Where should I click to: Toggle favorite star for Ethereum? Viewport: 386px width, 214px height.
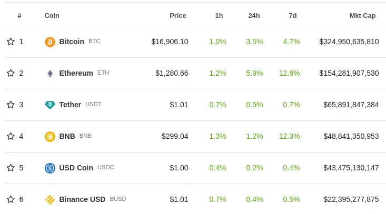coord(11,73)
